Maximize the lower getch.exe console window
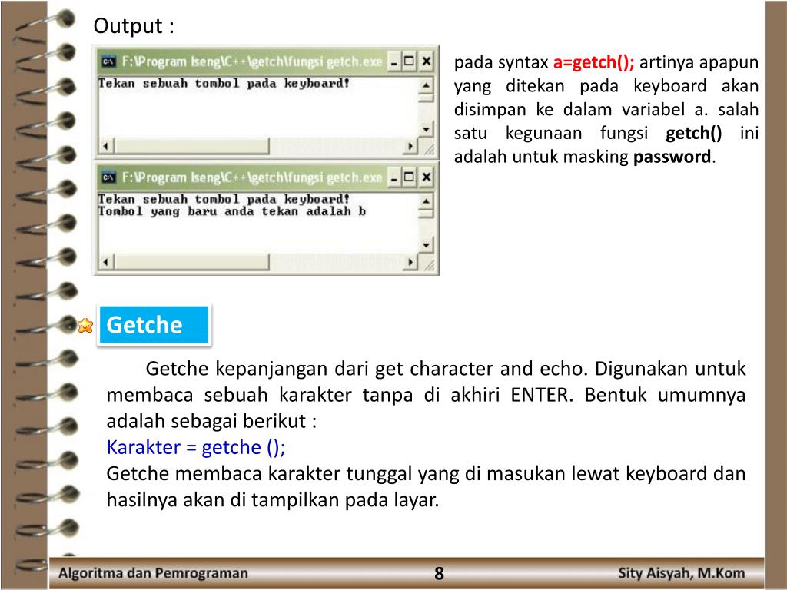 click(x=410, y=177)
